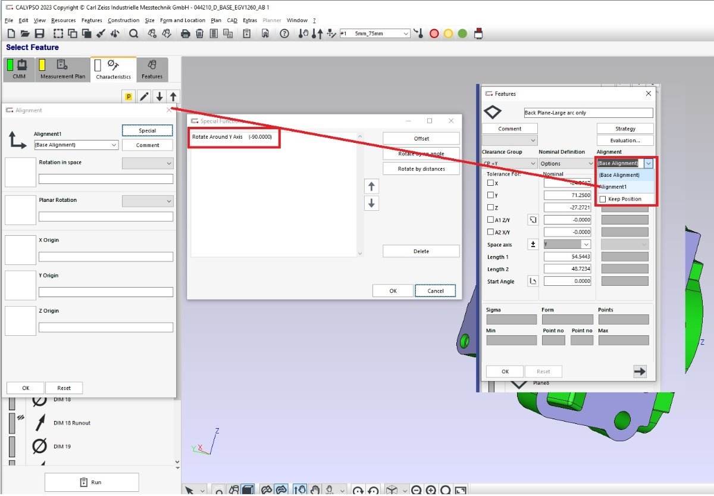Click the Special button in the Alignment window

pos(148,130)
